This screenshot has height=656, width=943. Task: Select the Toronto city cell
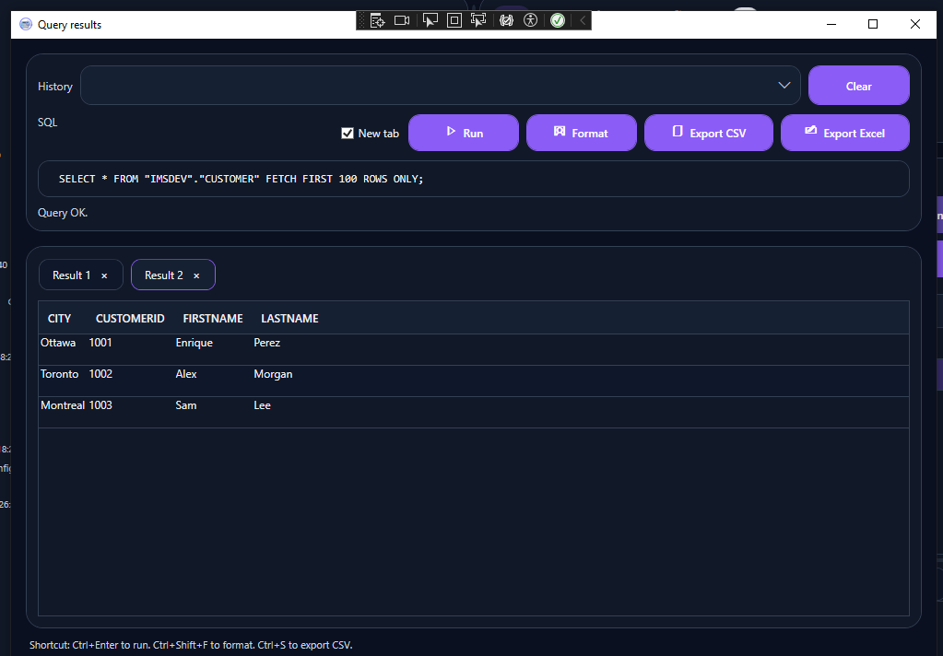click(x=60, y=374)
